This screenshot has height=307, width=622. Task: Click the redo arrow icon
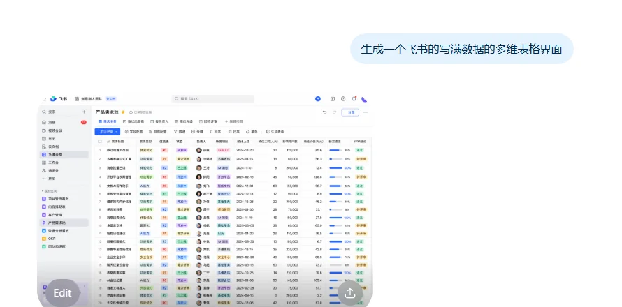(334, 112)
